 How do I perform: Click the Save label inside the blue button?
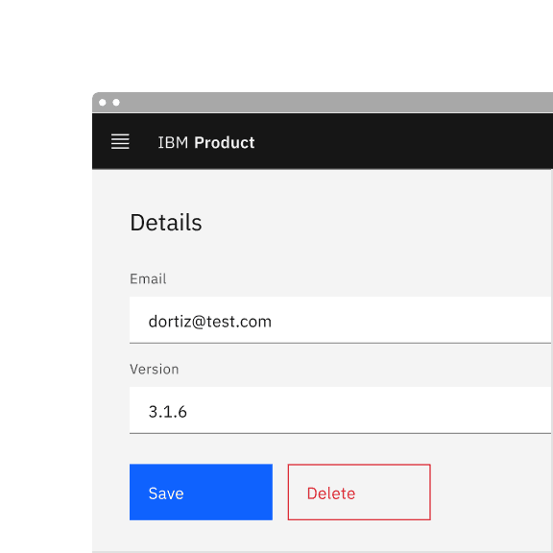coord(166,493)
